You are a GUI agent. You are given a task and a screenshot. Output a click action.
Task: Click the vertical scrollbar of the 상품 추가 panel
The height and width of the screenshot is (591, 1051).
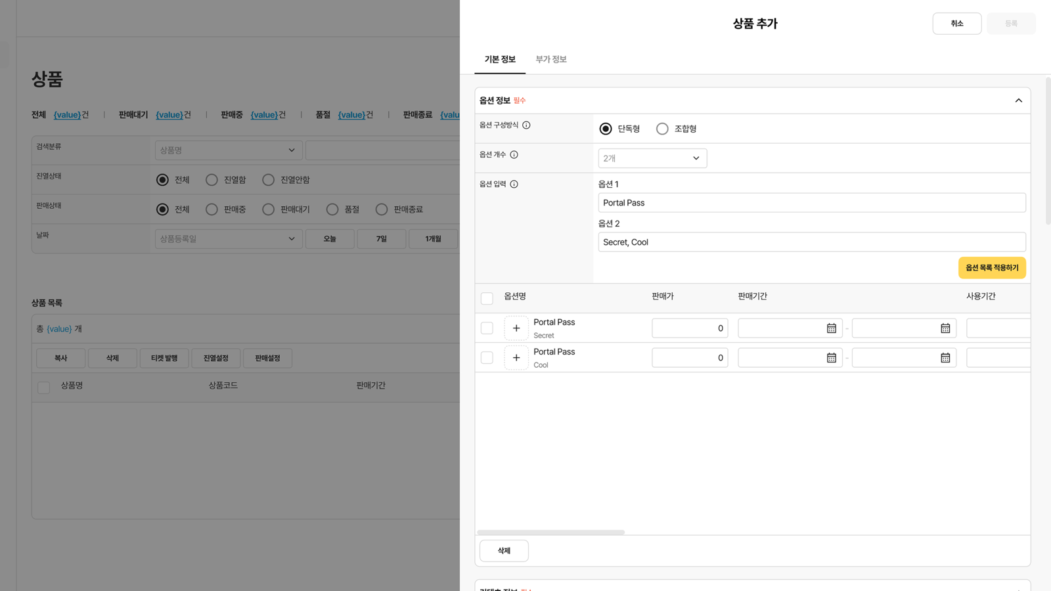click(x=1048, y=151)
